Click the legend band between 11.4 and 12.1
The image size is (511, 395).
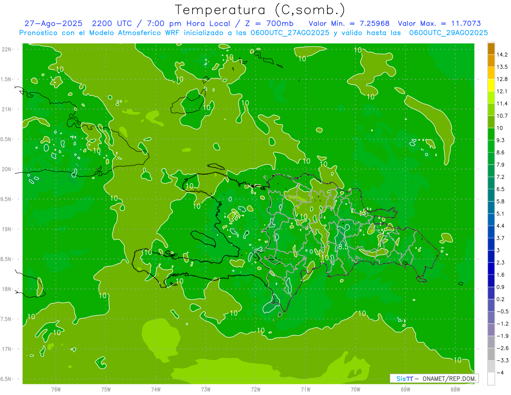(491, 98)
